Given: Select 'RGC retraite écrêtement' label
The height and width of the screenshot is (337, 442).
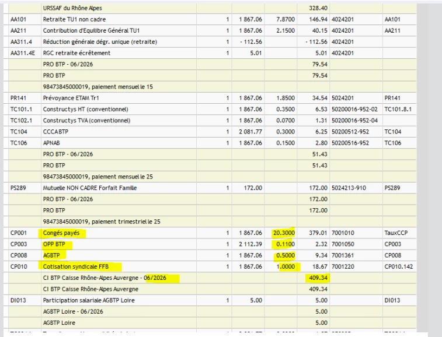Looking at the screenshot, I should click(x=76, y=53).
